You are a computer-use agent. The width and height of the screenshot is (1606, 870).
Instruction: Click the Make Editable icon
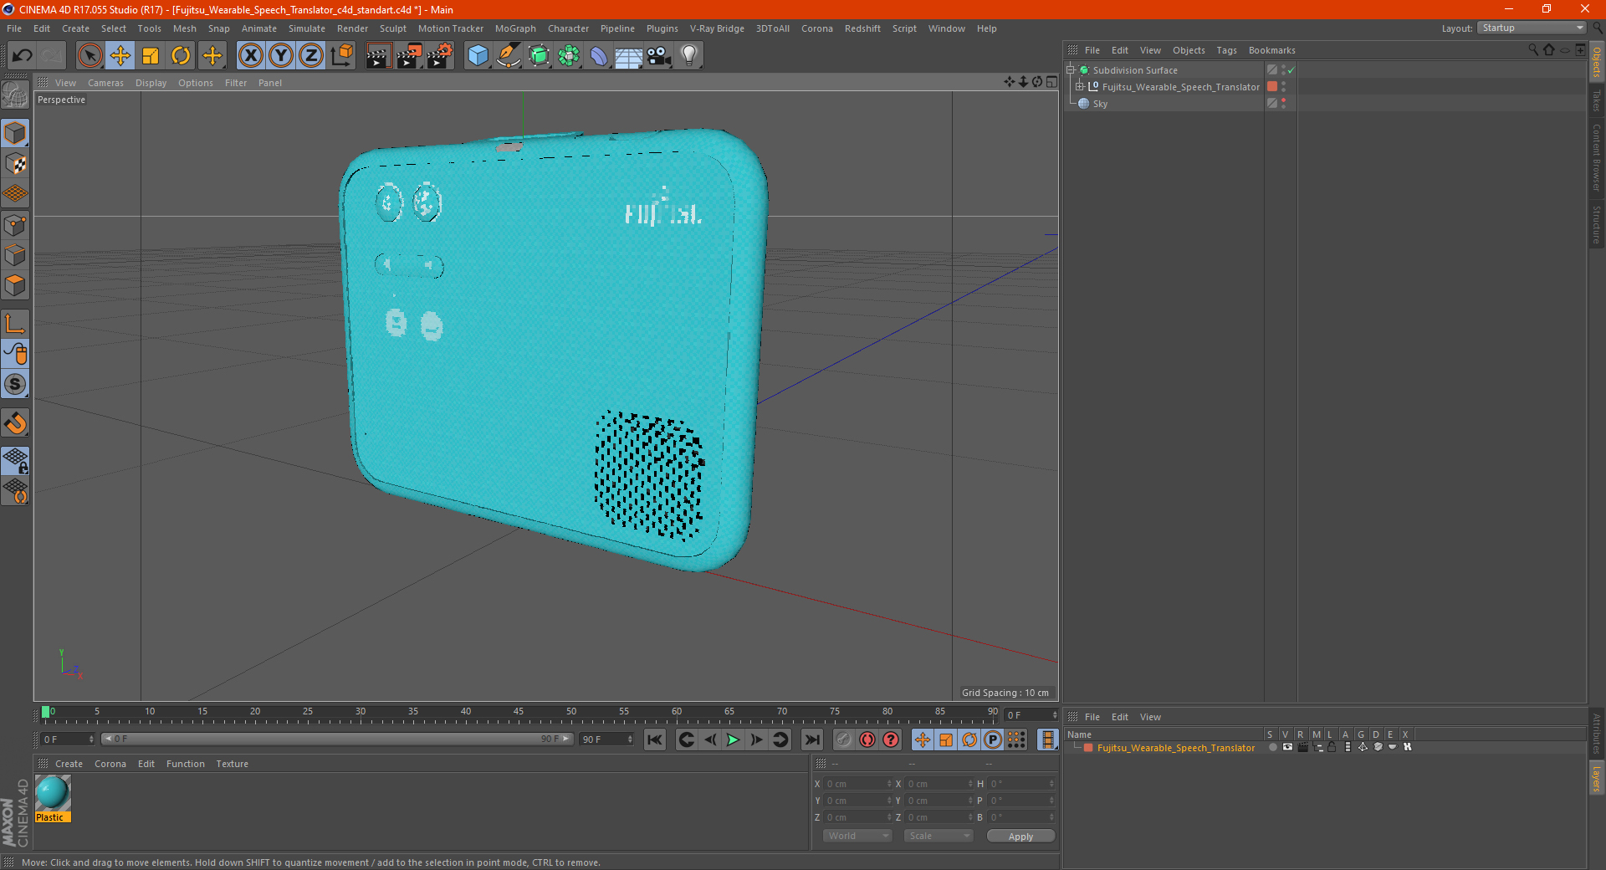15,95
